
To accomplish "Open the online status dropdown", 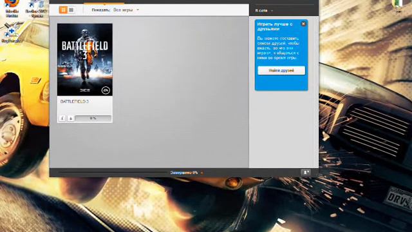I will pyautogui.click(x=264, y=10).
